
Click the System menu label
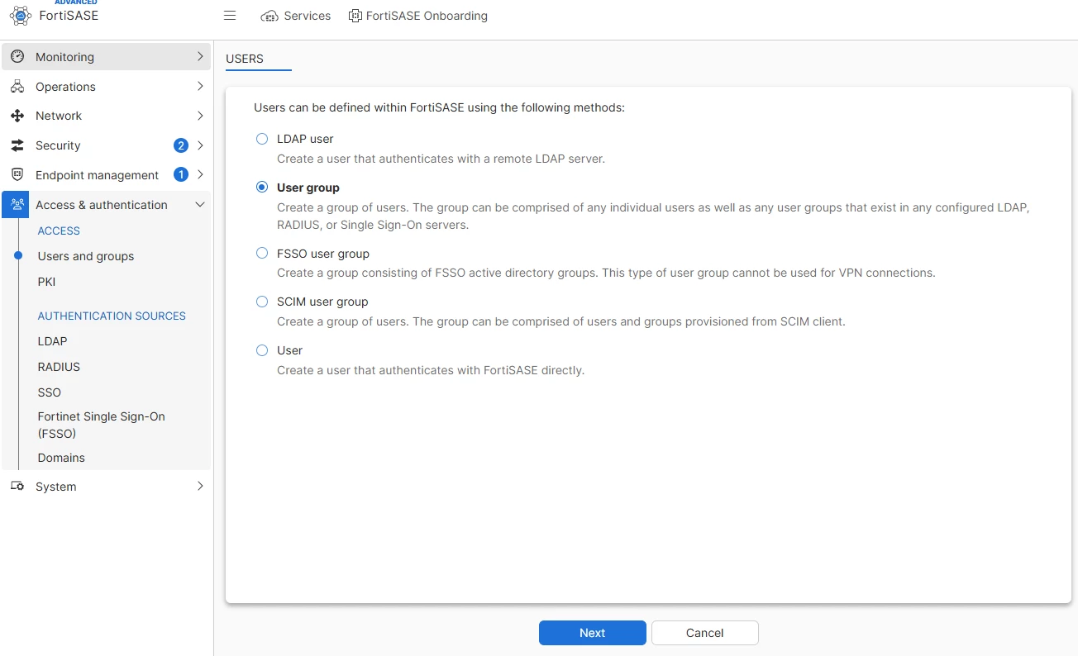point(55,487)
